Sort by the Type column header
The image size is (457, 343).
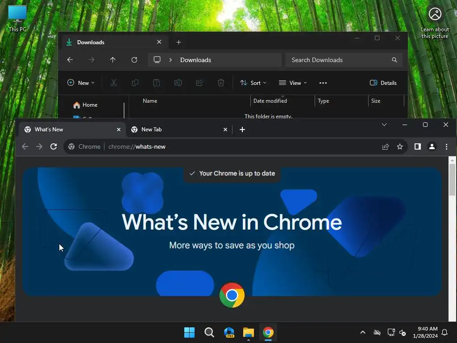click(323, 101)
